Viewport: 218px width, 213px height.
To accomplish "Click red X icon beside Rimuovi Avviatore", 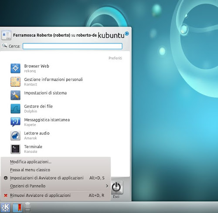I will pyautogui.click(x=6, y=196).
